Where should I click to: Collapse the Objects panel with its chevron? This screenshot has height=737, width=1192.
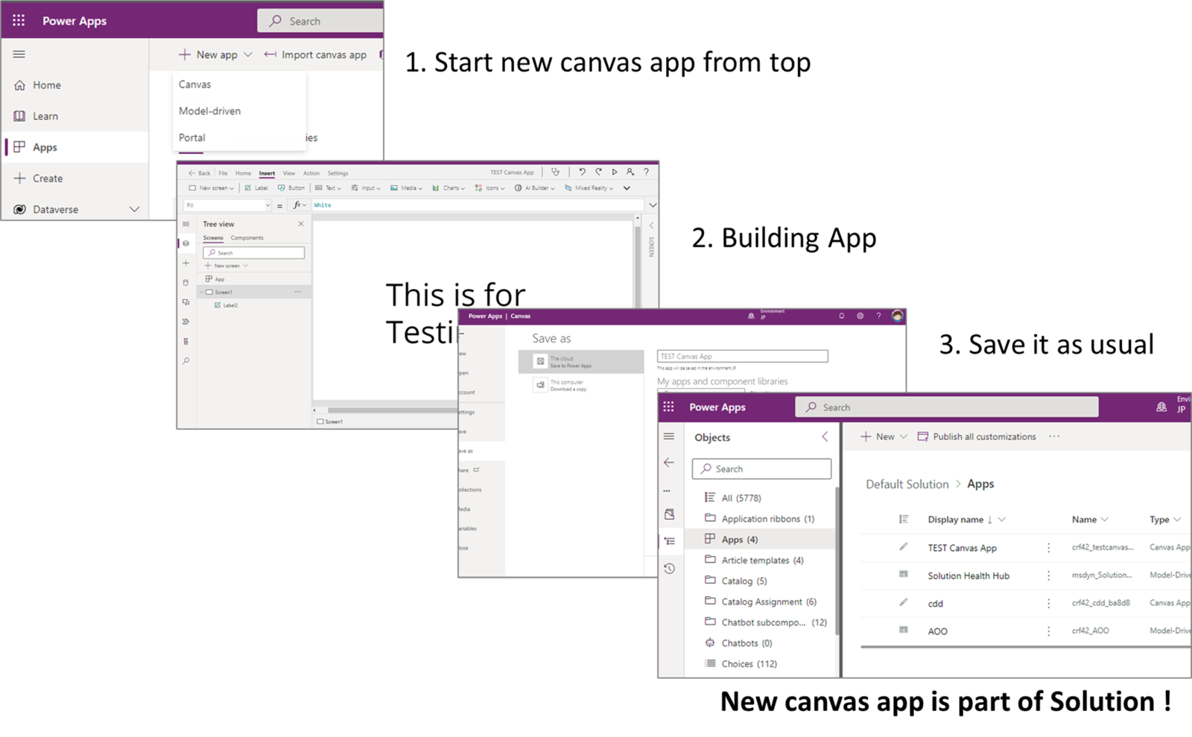(825, 437)
